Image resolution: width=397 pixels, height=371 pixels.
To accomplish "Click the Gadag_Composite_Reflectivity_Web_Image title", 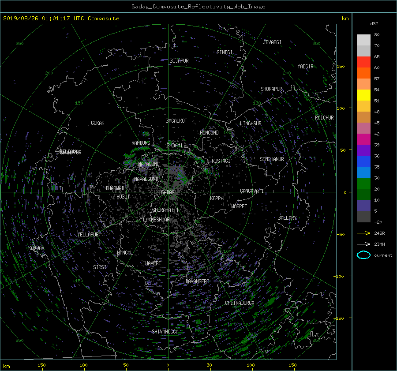I will click(x=198, y=7).
